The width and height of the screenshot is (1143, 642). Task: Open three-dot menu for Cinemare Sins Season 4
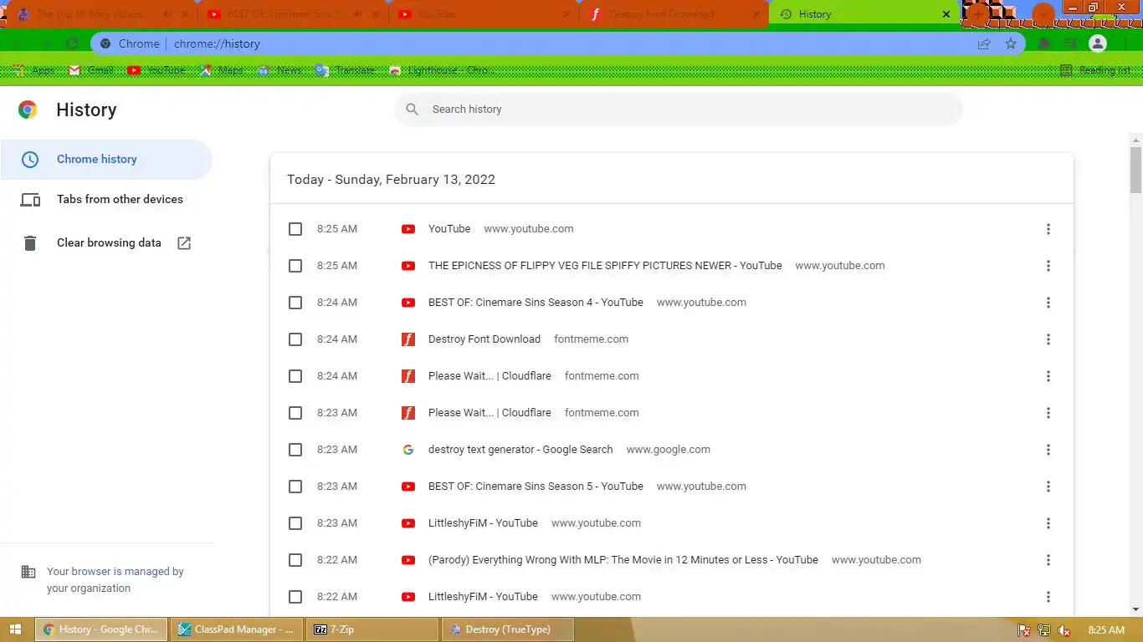[x=1048, y=303]
